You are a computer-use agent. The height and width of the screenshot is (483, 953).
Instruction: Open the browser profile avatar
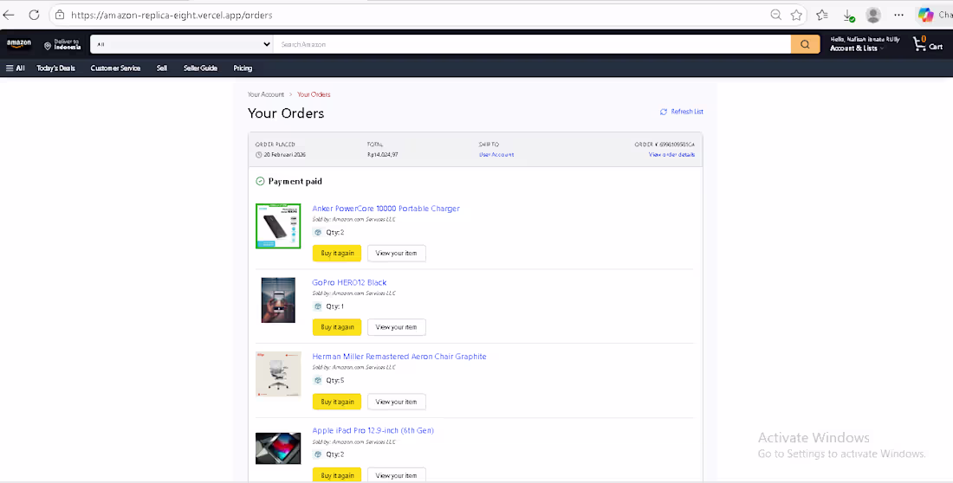pyautogui.click(x=873, y=16)
